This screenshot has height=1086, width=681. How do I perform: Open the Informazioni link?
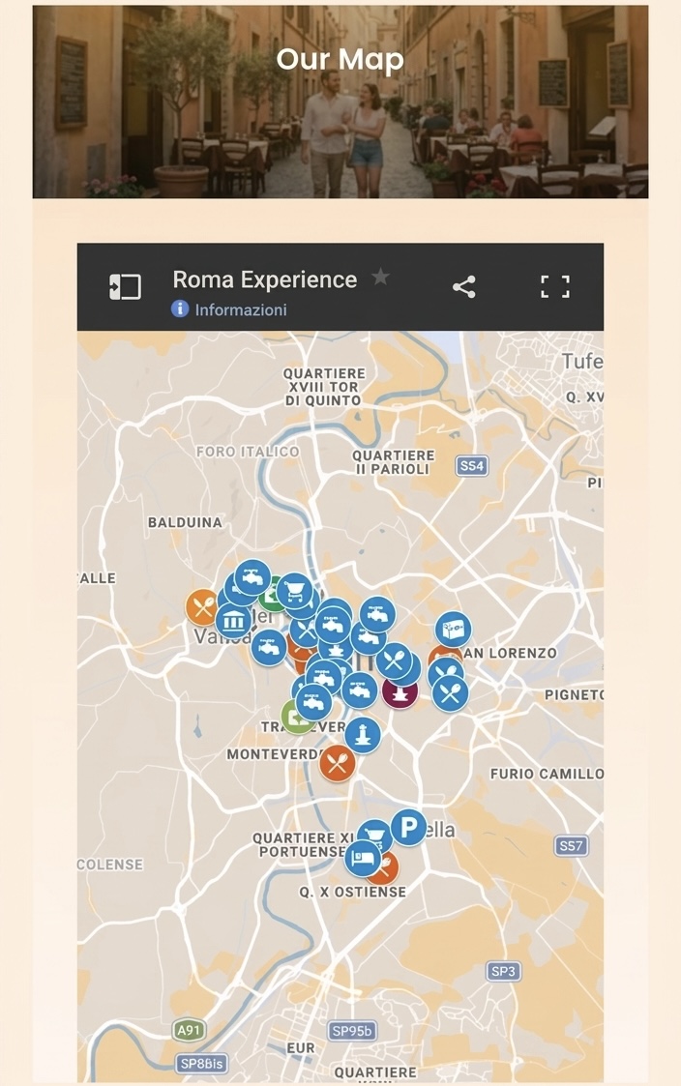241,309
